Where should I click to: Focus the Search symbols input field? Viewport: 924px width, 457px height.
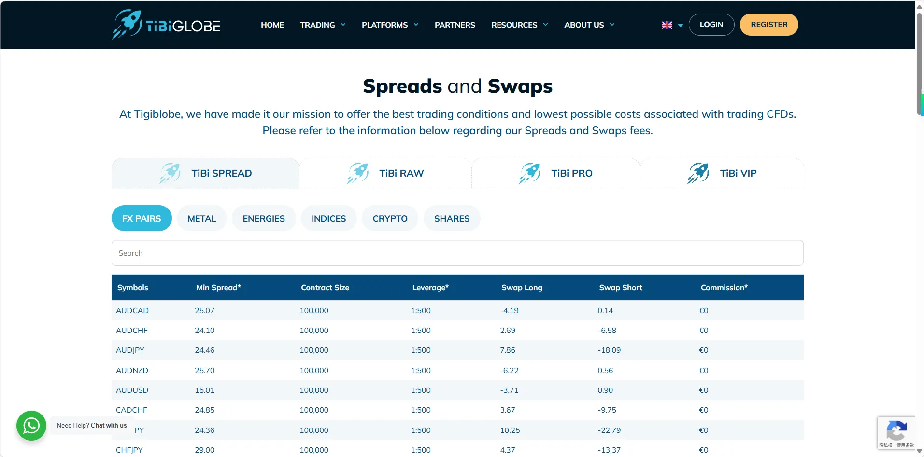pyautogui.click(x=457, y=253)
